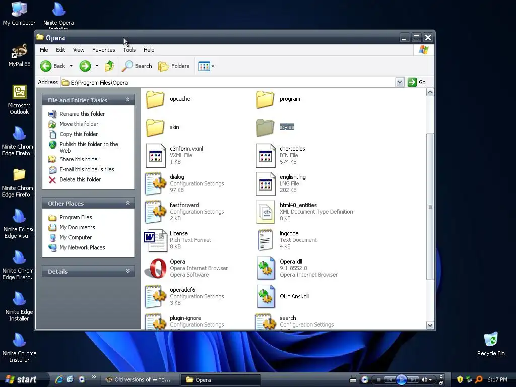Select the opcache folder icon
This screenshot has height=387, width=516.
155,99
